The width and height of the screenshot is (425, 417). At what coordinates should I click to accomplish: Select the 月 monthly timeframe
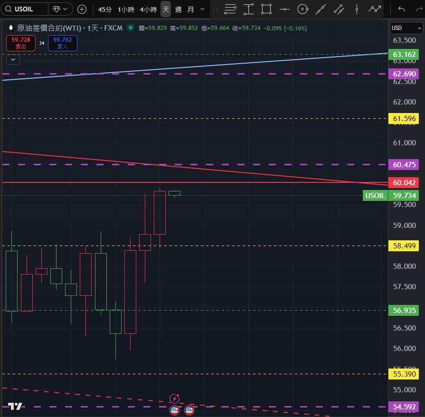click(x=191, y=9)
